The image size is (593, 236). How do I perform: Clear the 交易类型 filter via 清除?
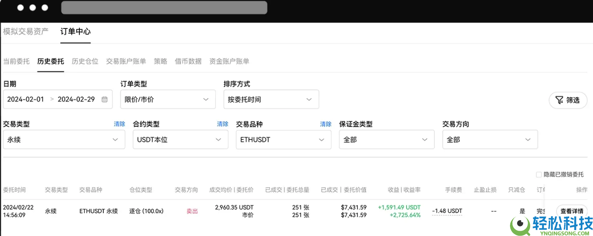point(119,124)
